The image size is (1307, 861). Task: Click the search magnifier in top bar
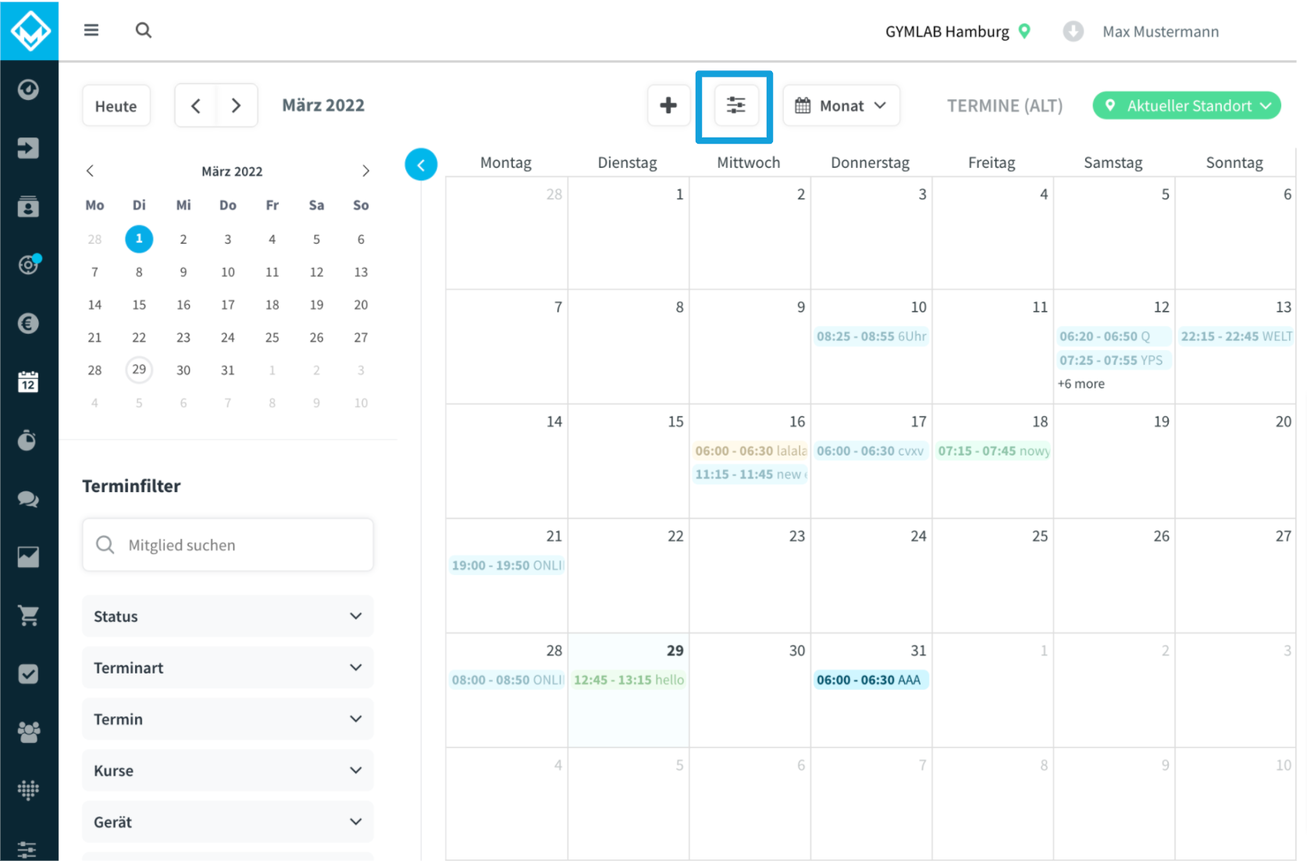[x=144, y=30]
